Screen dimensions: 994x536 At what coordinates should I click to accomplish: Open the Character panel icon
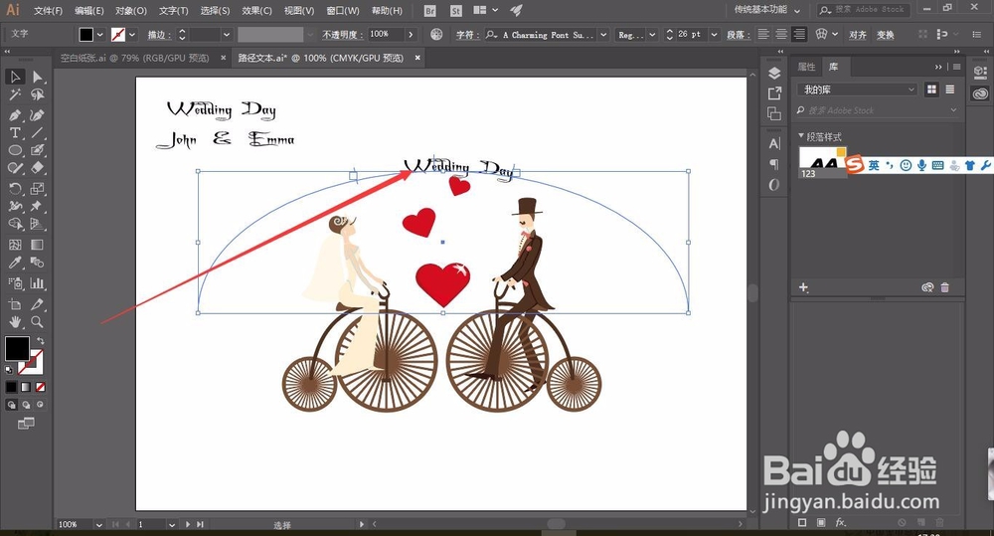click(774, 143)
